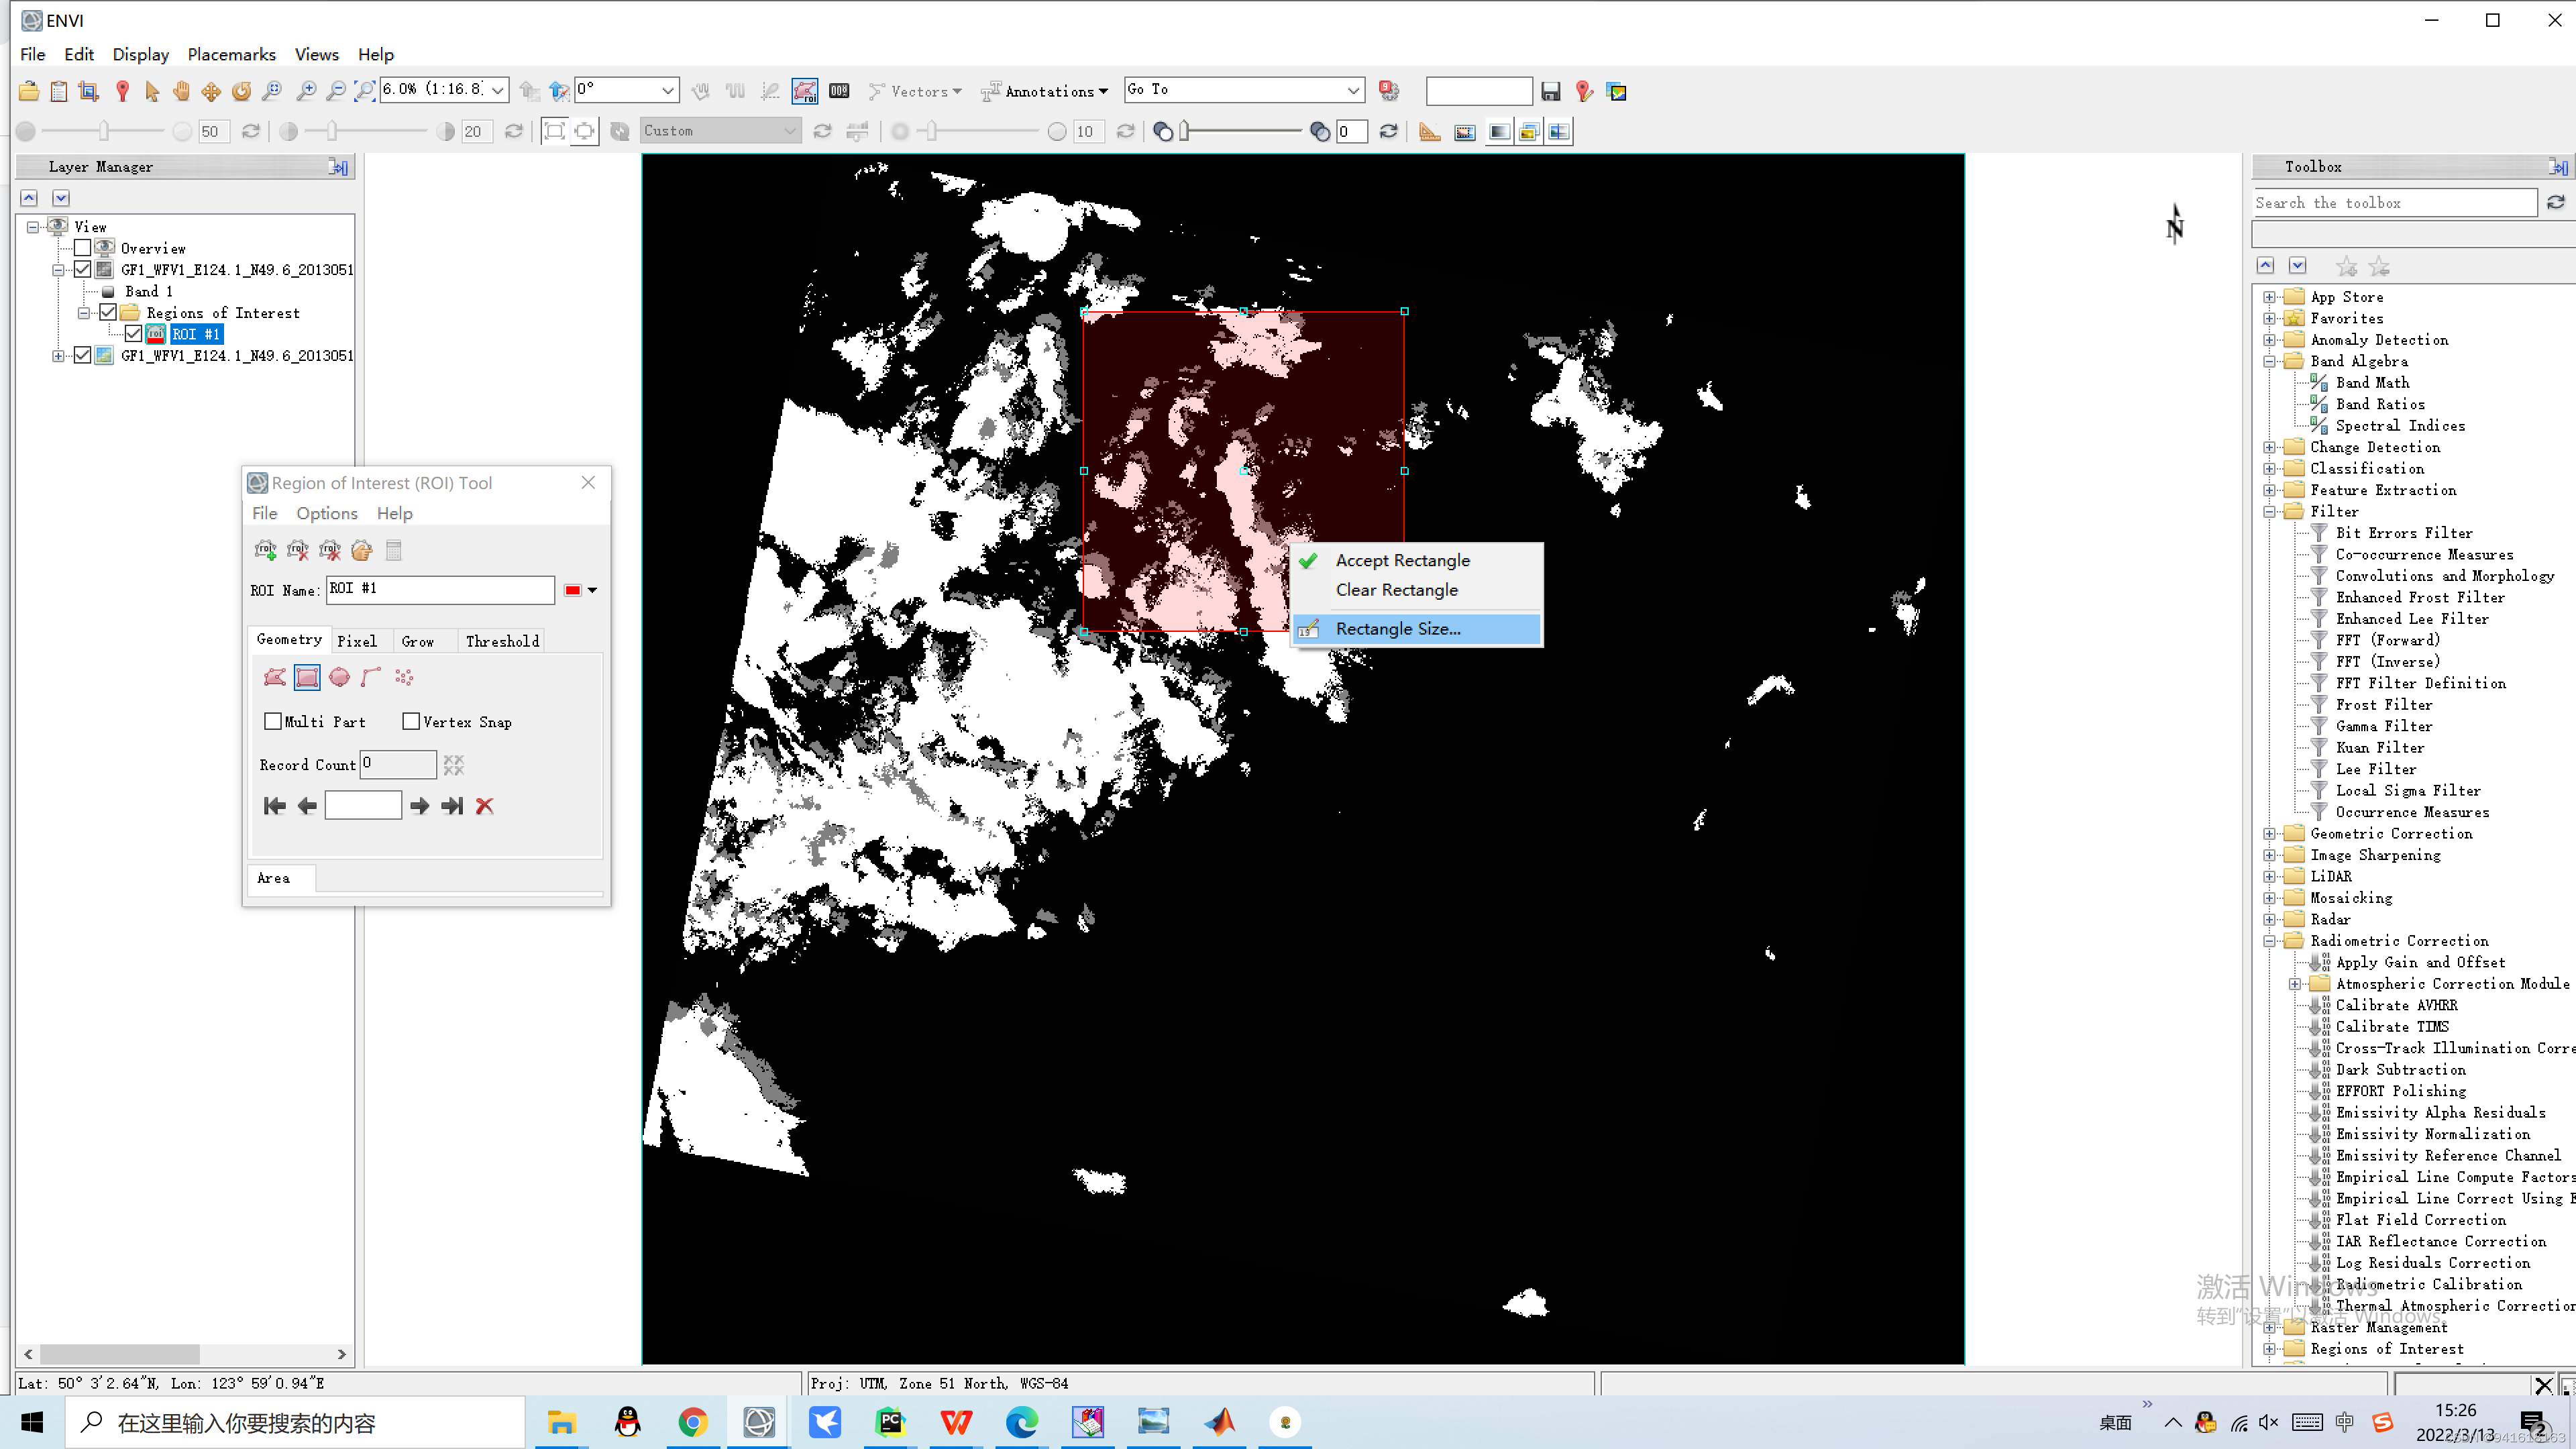The image size is (2576, 1449).
Task: Expand the Classification toolbox folder
Action: [x=2270, y=469]
